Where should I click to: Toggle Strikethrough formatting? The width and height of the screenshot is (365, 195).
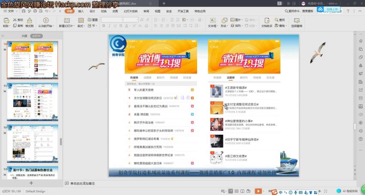(x=121, y=26)
